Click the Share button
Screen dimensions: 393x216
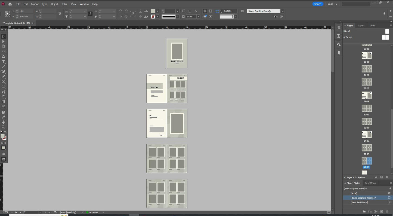317,4
